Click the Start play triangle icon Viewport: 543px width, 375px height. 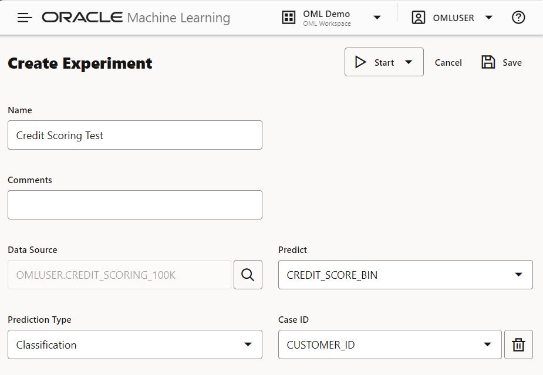pos(360,62)
